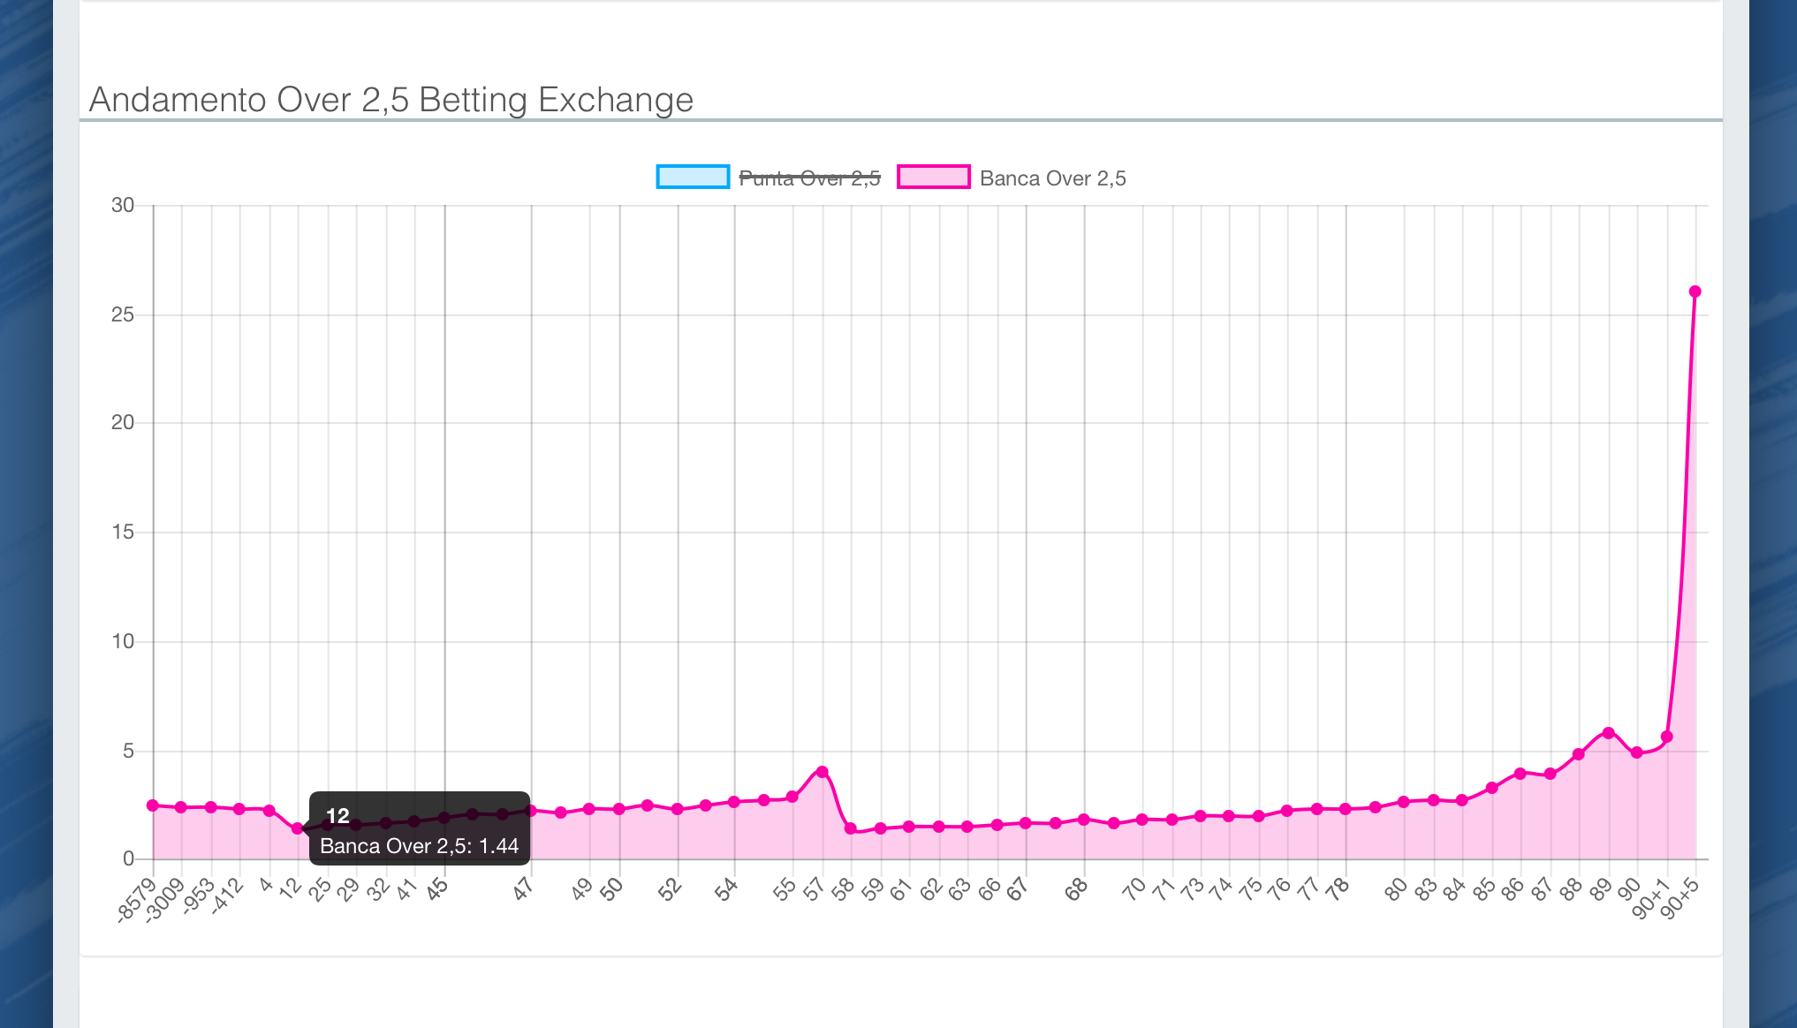
Task: Toggle the struck-through Punta Over 2,5 legend label
Action: click(809, 178)
